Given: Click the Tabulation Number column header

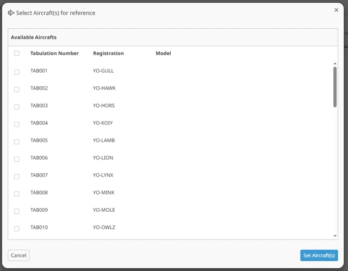Looking at the screenshot, I should click(x=54, y=53).
